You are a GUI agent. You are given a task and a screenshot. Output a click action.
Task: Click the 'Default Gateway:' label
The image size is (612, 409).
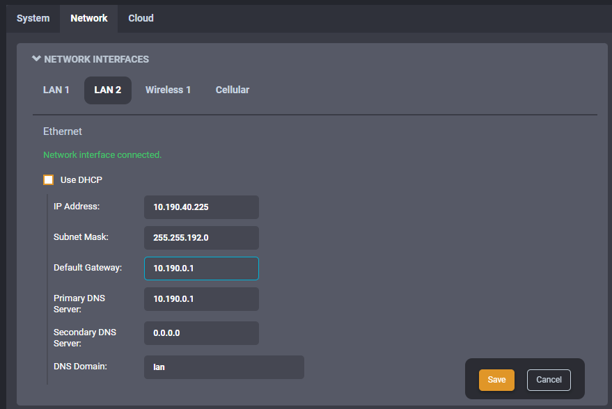tap(88, 268)
